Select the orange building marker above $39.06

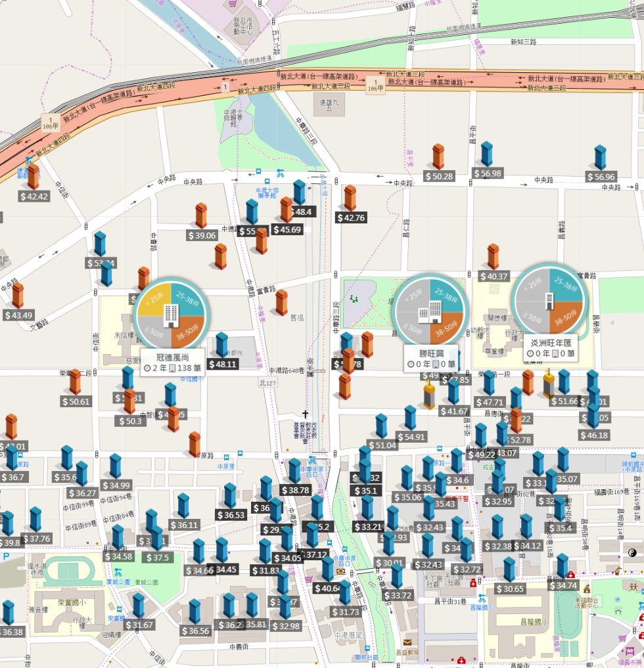tap(201, 215)
